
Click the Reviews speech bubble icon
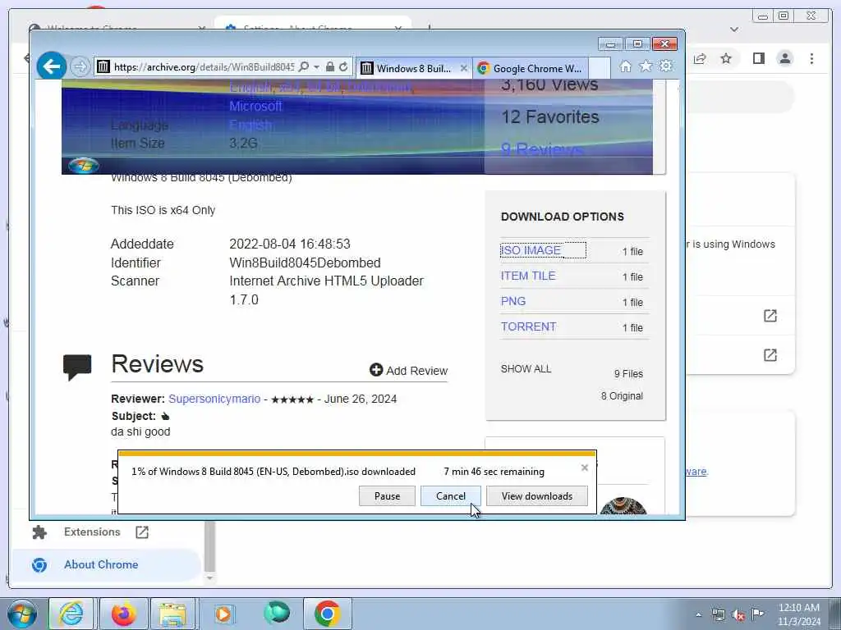point(77,367)
